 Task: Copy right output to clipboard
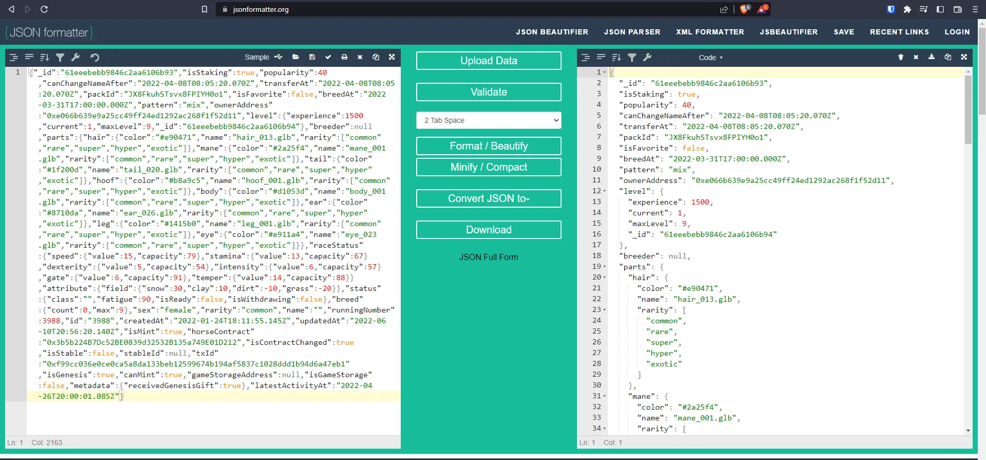pos(948,57)
